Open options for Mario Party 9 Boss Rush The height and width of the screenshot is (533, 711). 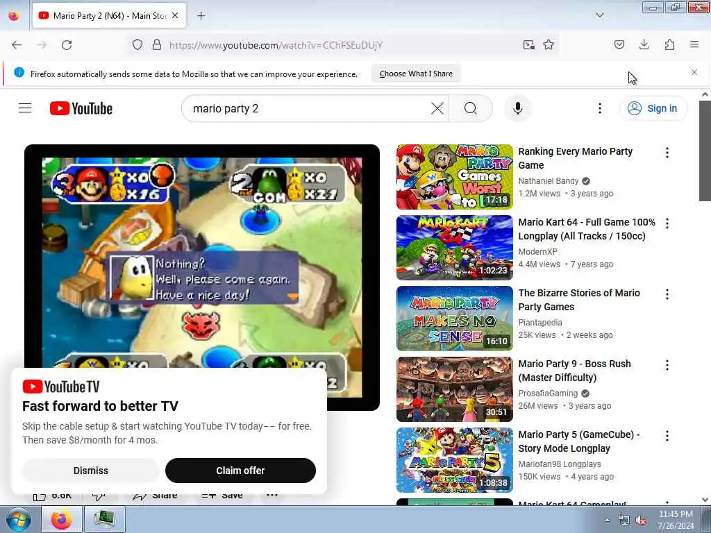click(x=667, y=365)
